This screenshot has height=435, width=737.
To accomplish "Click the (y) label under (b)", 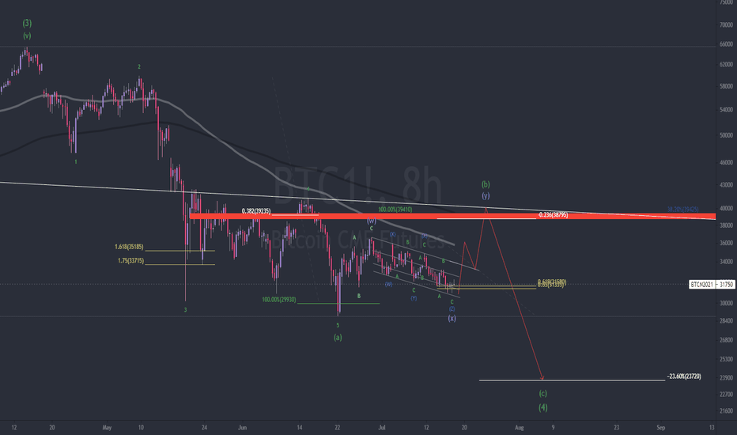I will pyautogui.click(x=486, y=195).
